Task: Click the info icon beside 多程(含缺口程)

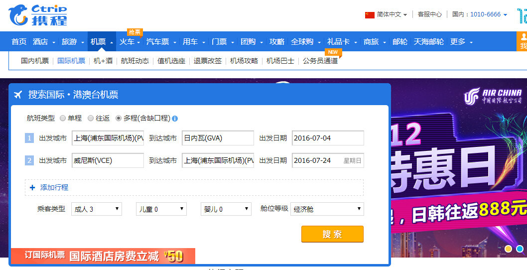Action: 175,119
